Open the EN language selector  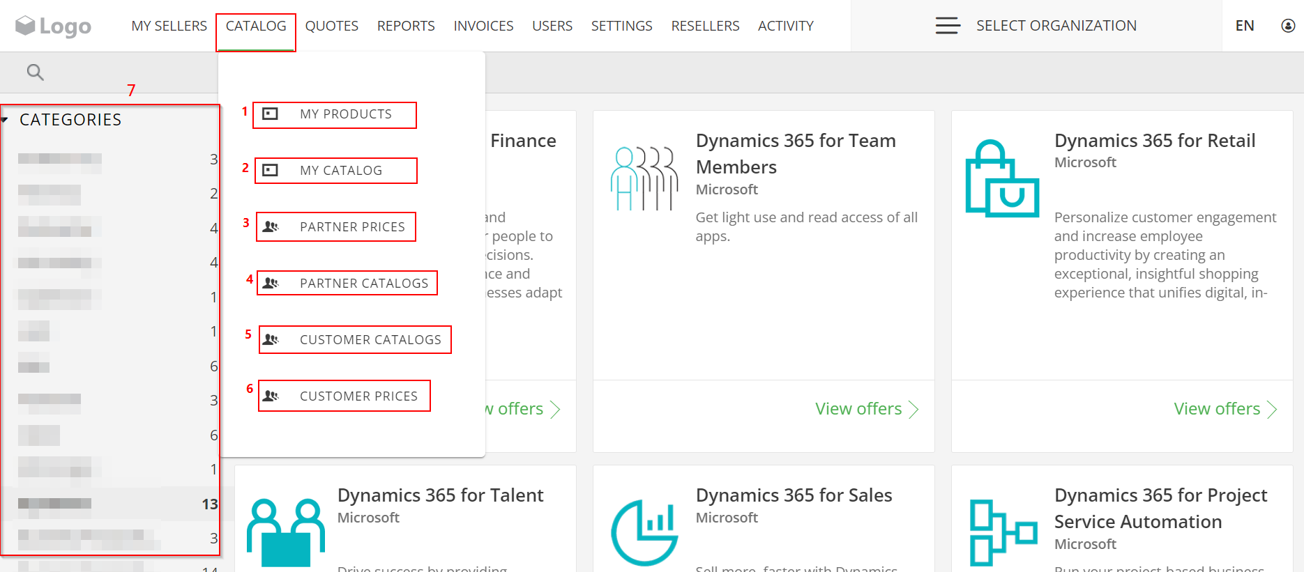point(1245,26)
